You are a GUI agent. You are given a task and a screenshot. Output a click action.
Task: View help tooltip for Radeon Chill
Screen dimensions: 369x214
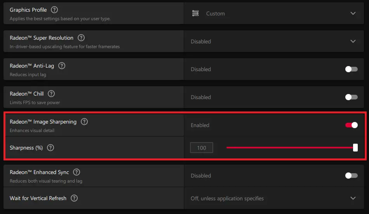point(51,94)
